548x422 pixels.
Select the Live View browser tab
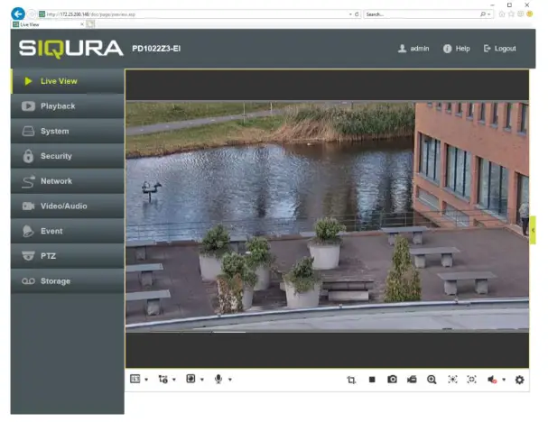[47, 24]
